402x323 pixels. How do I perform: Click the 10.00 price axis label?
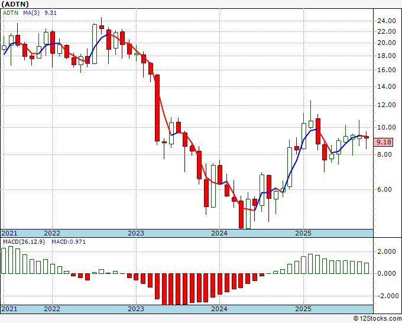pos(387,127)
